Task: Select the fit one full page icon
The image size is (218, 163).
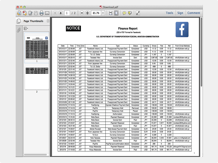Action: click(x=116, y=13)
